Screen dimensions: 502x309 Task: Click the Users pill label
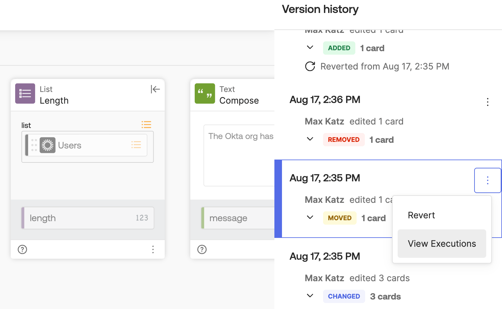pyautogui.click(x=70, y=145)
